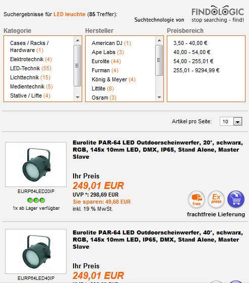Click article number EURP64LED40IP
Screen dimensions: 249x283
tap(36, 278)
